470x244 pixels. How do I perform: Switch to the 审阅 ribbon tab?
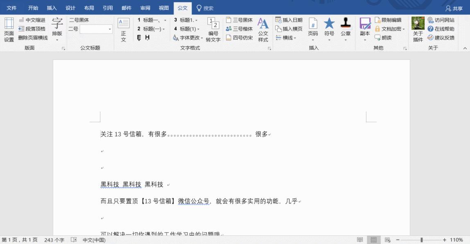pos(145,7)
